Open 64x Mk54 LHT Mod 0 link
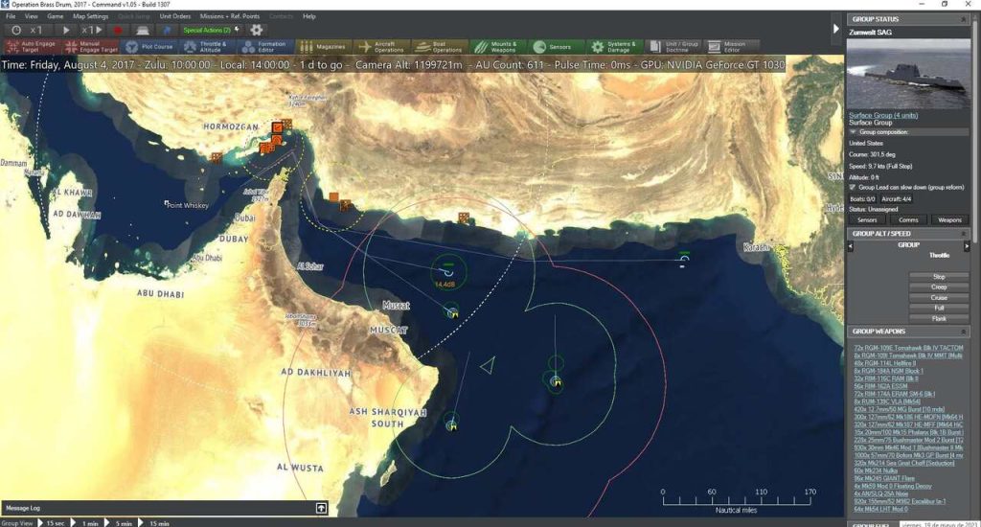This screenshot has width=981, height=527. pos(881,509)
